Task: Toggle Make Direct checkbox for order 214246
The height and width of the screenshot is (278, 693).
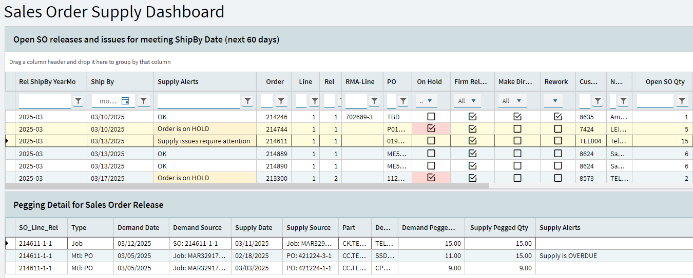Action: point(517,116)
